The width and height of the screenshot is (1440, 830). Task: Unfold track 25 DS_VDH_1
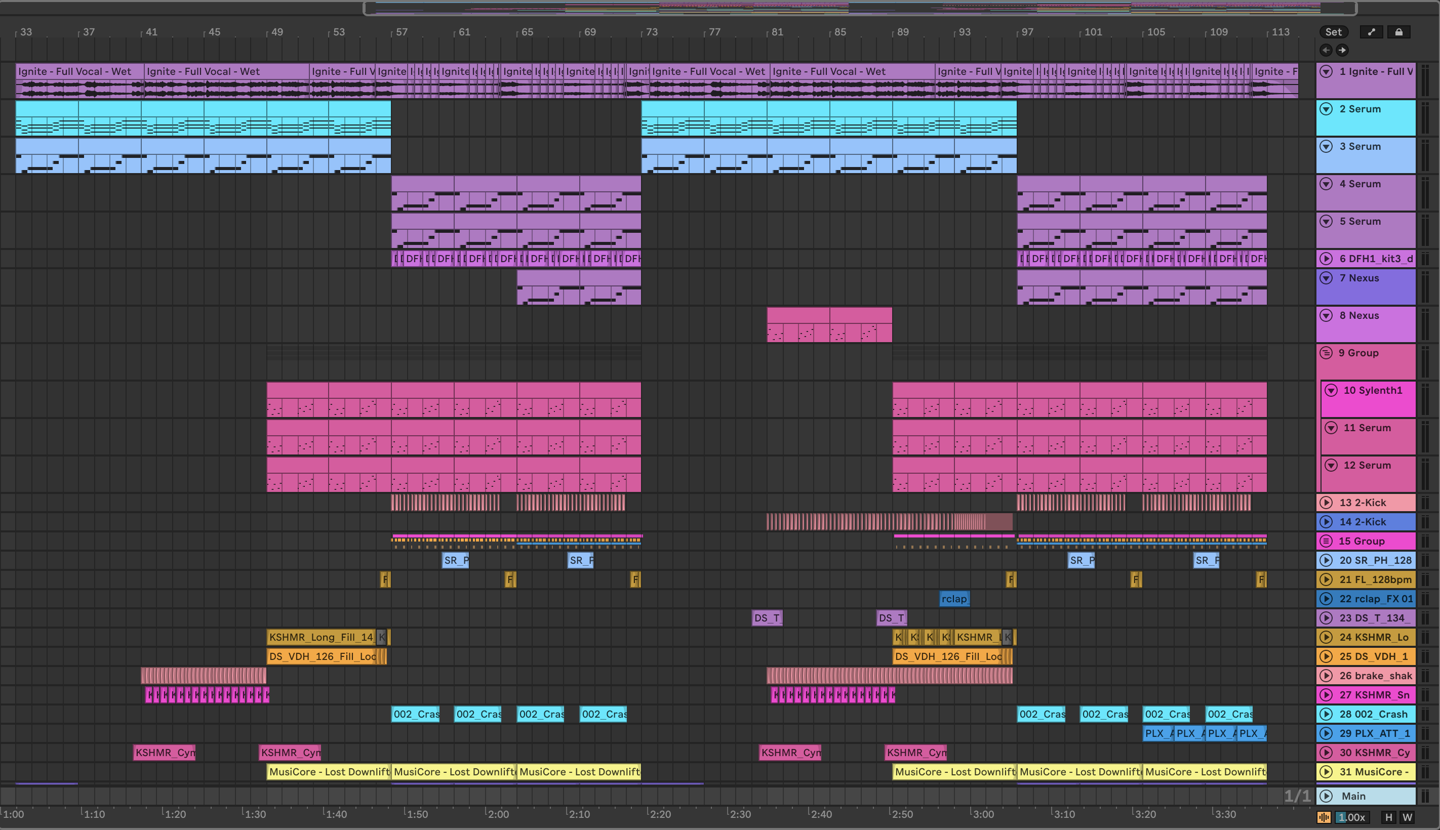coord(1327,657)
